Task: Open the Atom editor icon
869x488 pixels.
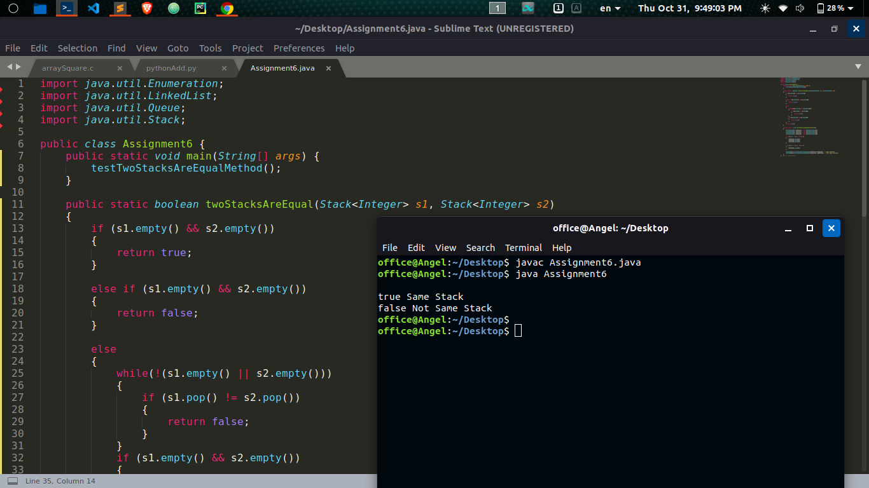Action: (x=174, y=8)
